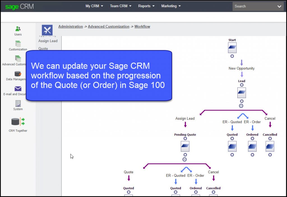This screenshot has height=197, width=287.
Task: Click the connector circle above the Pending Quote icon
Action: pyautogui.click(x=185, y=139)
